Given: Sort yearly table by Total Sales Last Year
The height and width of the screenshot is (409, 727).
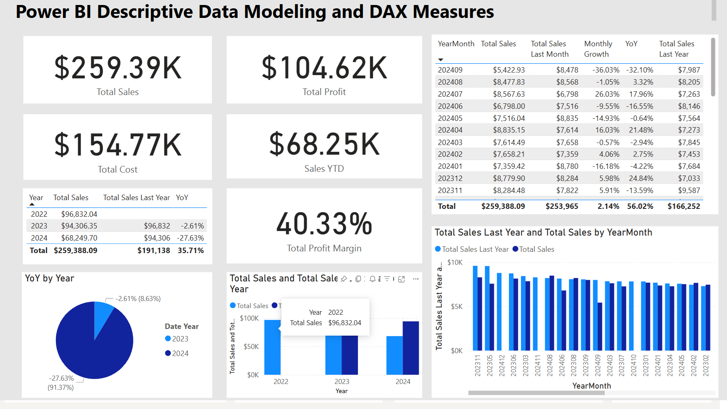Looking at the screenshot, I should [136, 198].
